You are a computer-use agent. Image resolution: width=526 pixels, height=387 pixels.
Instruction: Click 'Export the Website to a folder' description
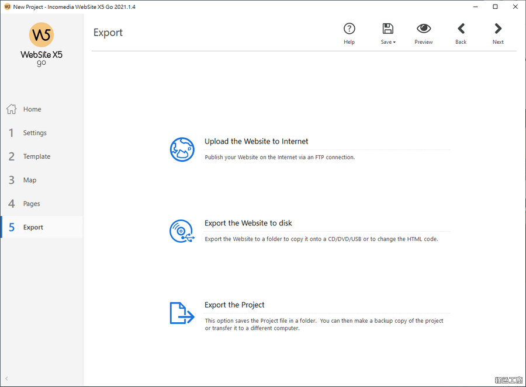pos(321,239)
